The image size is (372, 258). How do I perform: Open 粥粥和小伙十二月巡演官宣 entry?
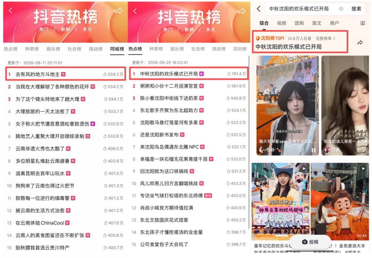189,86
